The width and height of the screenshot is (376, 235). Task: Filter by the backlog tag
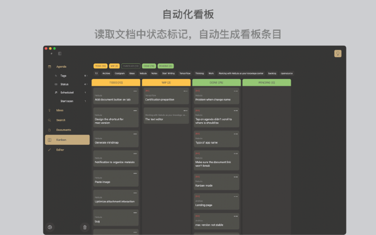(x=272, y=73)
